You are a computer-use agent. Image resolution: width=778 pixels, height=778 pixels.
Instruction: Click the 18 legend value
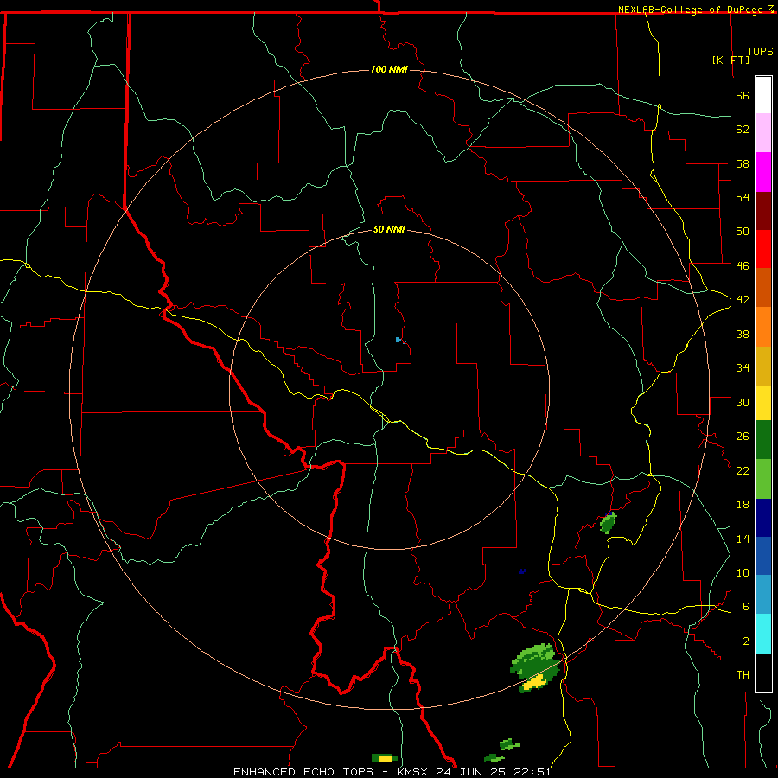tap(743, 505)
